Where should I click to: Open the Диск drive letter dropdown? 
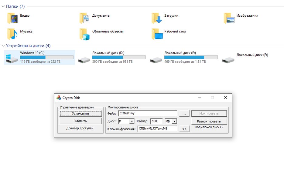[132, 121]
